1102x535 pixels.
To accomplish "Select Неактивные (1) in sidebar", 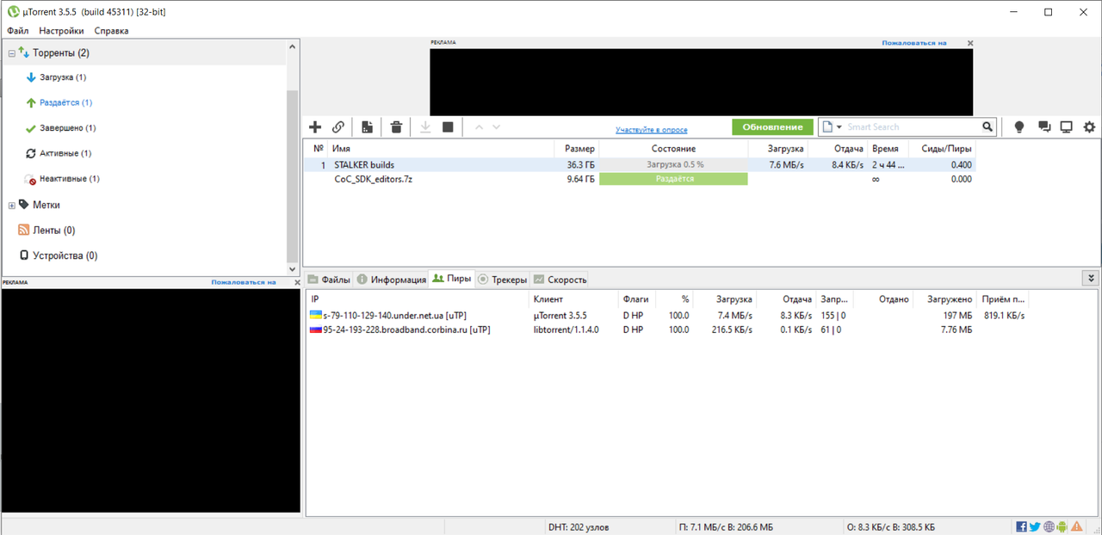I will pyautogui.click(x=69, y=179).
